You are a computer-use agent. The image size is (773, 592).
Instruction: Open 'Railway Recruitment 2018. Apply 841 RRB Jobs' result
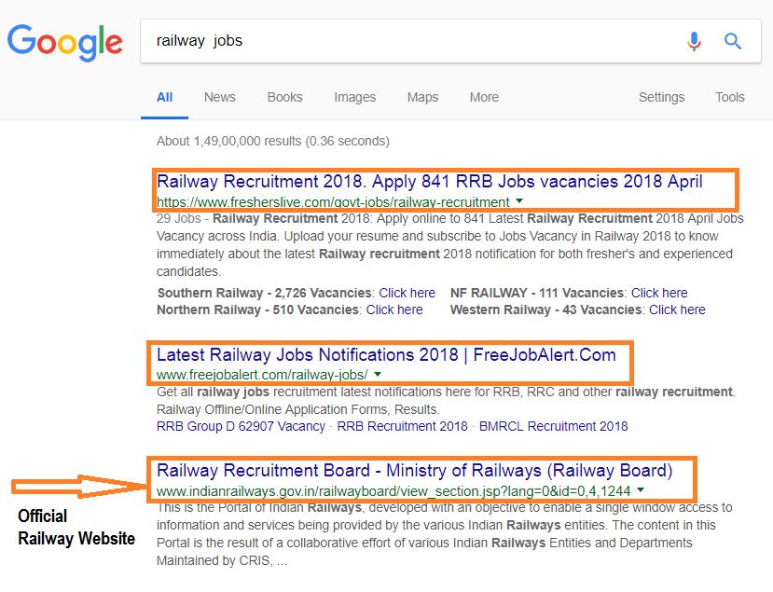click(x=429, y=182)
